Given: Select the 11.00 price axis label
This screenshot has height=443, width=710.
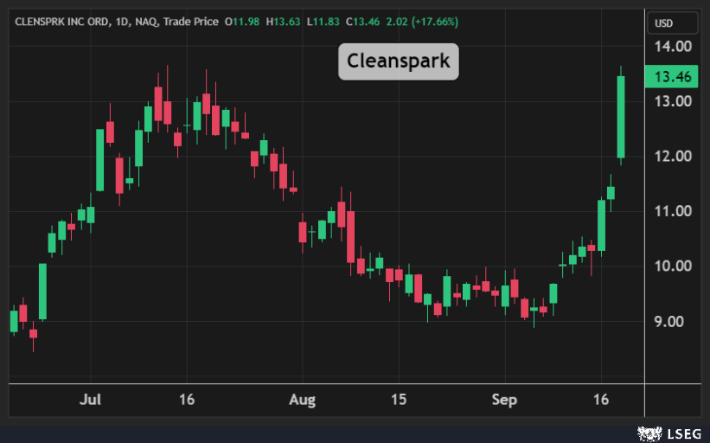Looking at the screenshot, I should tap(672, 211).
